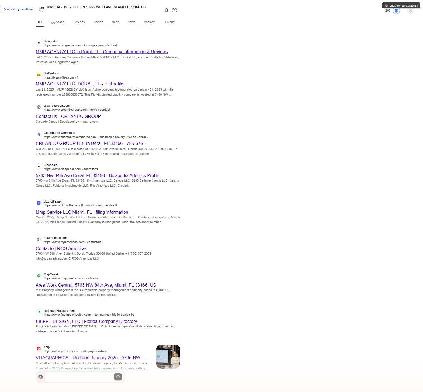Select the ALL tab

coord(40,22)
